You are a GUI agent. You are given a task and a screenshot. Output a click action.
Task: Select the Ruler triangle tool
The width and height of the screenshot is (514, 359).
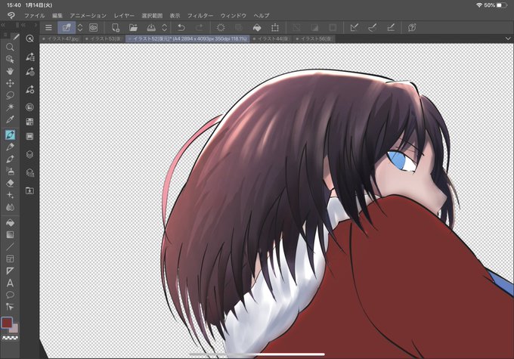pos(10,271)
